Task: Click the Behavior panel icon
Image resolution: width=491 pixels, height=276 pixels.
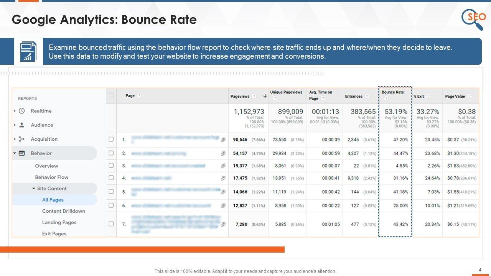Action: pos(22,153)
